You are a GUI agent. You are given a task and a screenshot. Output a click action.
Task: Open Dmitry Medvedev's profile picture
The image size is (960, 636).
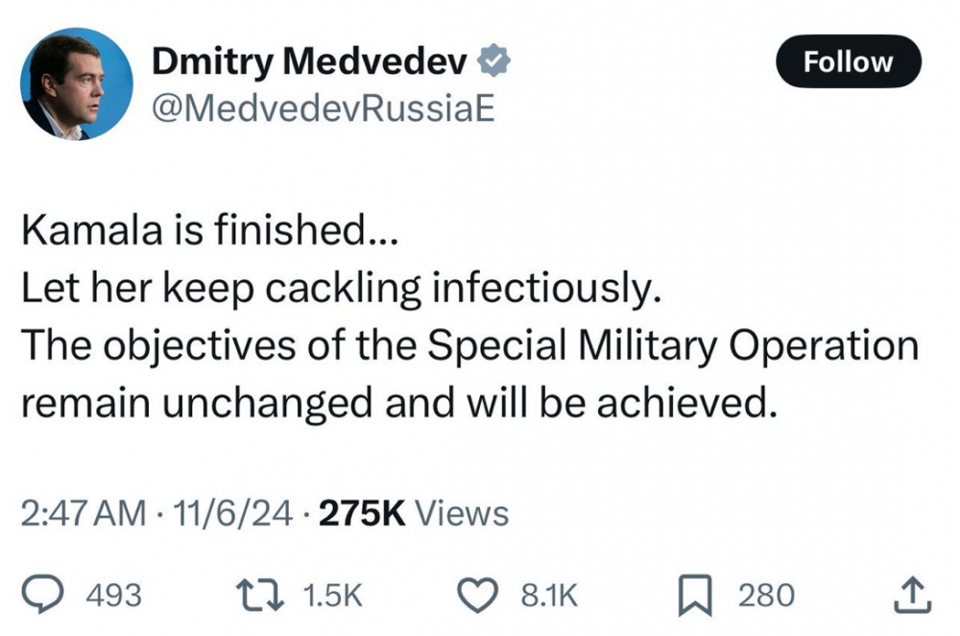click(x=77, y=84)
